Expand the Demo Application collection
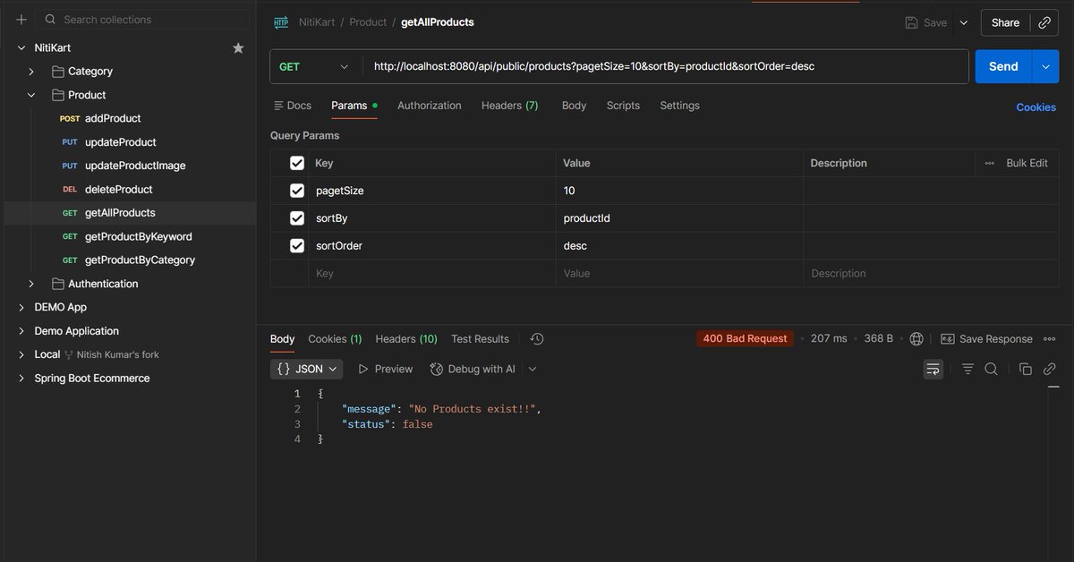This screenshot has width=1074, height=562. click(x=21, y=331)
